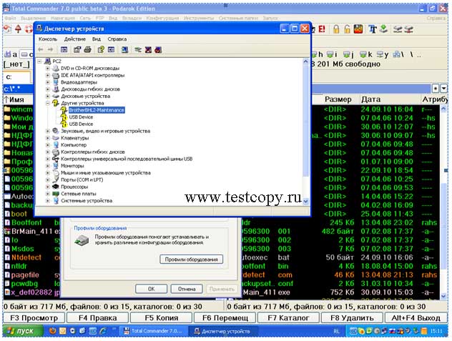The width and height of the screenshot is (452, 341).
Task: Click the Help question-mark icon in Device Manager toolbar
Action: tap(101, 49)
